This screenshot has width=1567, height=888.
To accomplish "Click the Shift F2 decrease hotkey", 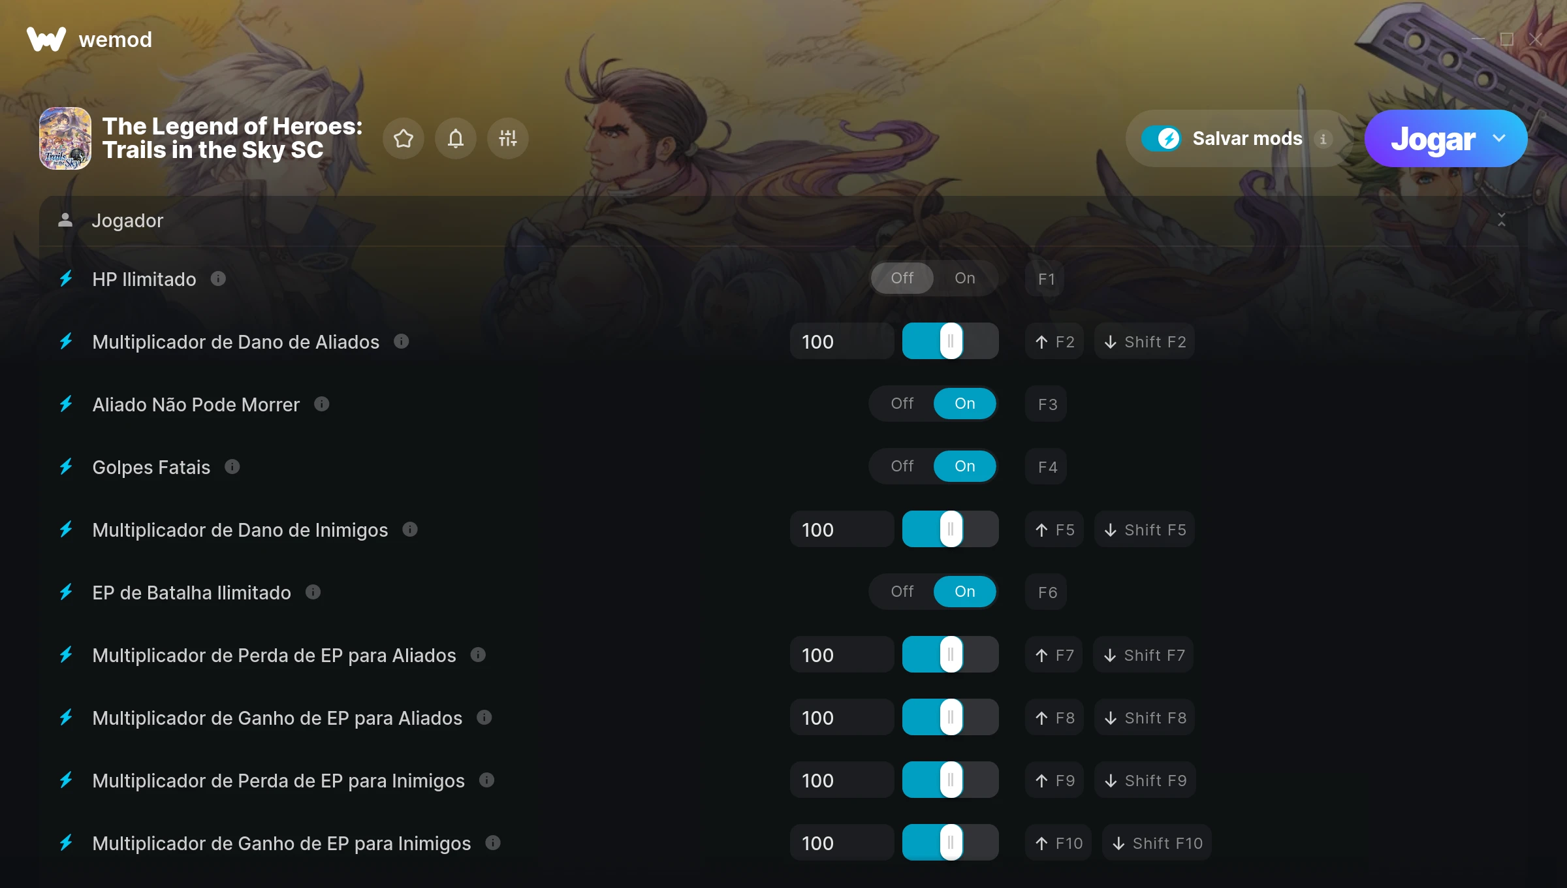I will (1145, 341).
